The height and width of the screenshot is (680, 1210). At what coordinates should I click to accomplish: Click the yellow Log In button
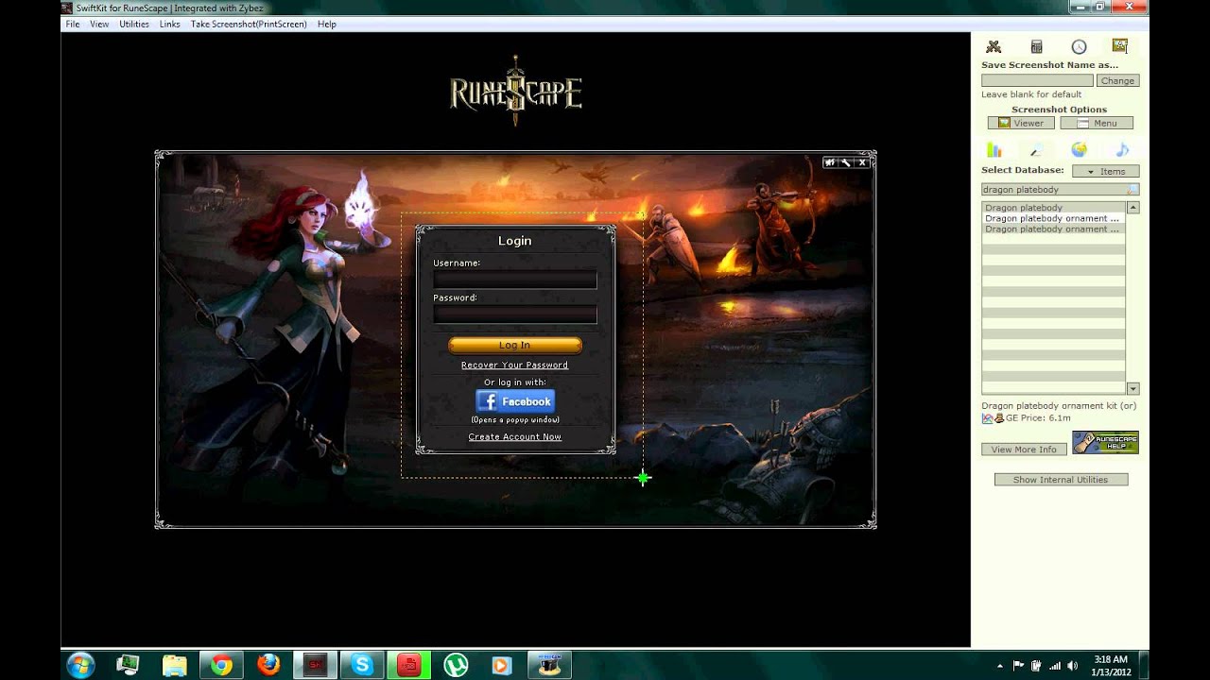pos(515,345)
